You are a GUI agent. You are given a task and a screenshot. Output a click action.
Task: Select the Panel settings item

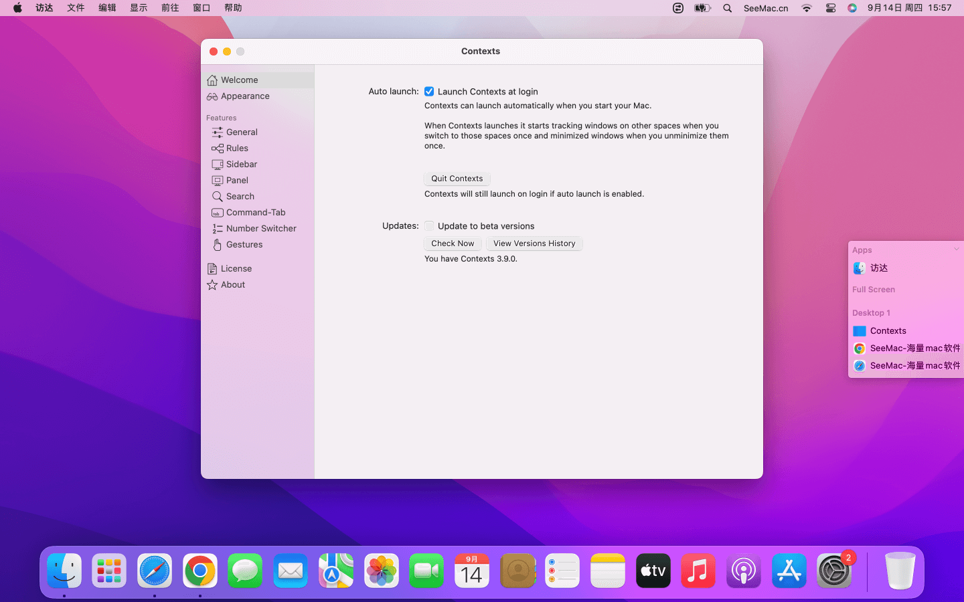point(237,181)
